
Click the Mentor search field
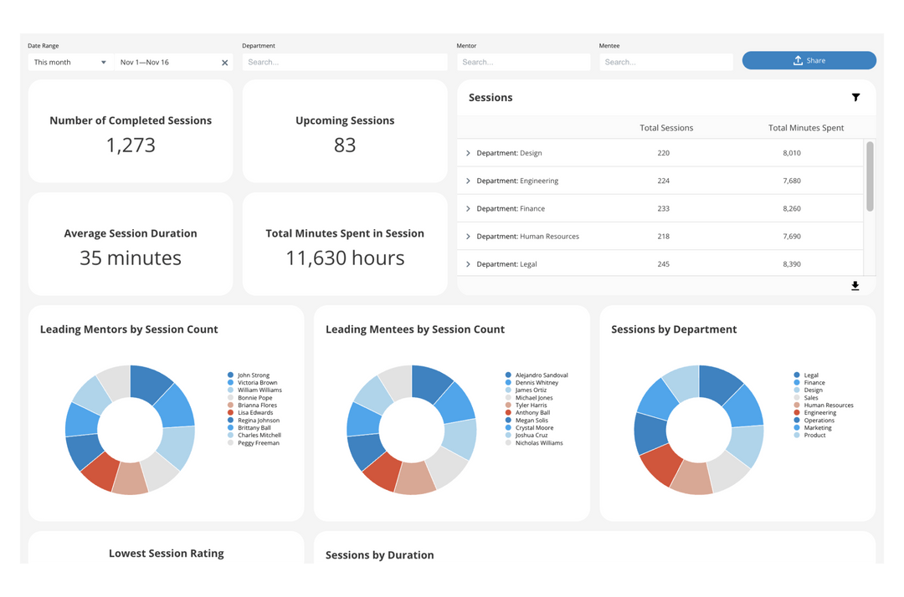click(523, 62)
